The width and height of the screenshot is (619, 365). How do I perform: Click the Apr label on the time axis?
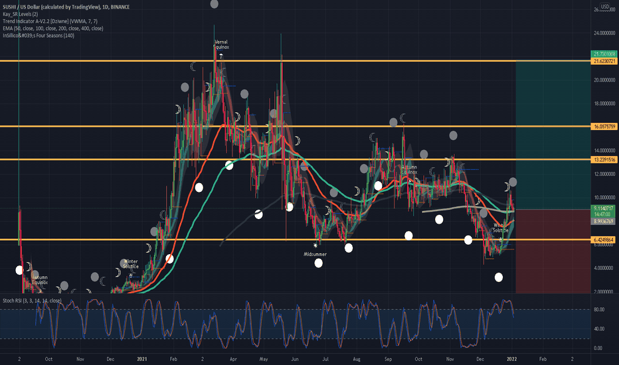click(233, 359)
